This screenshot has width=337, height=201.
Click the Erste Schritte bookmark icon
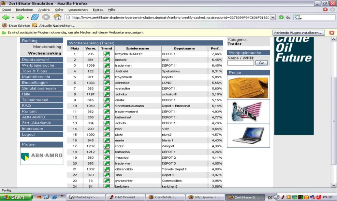tap(5, 25)
